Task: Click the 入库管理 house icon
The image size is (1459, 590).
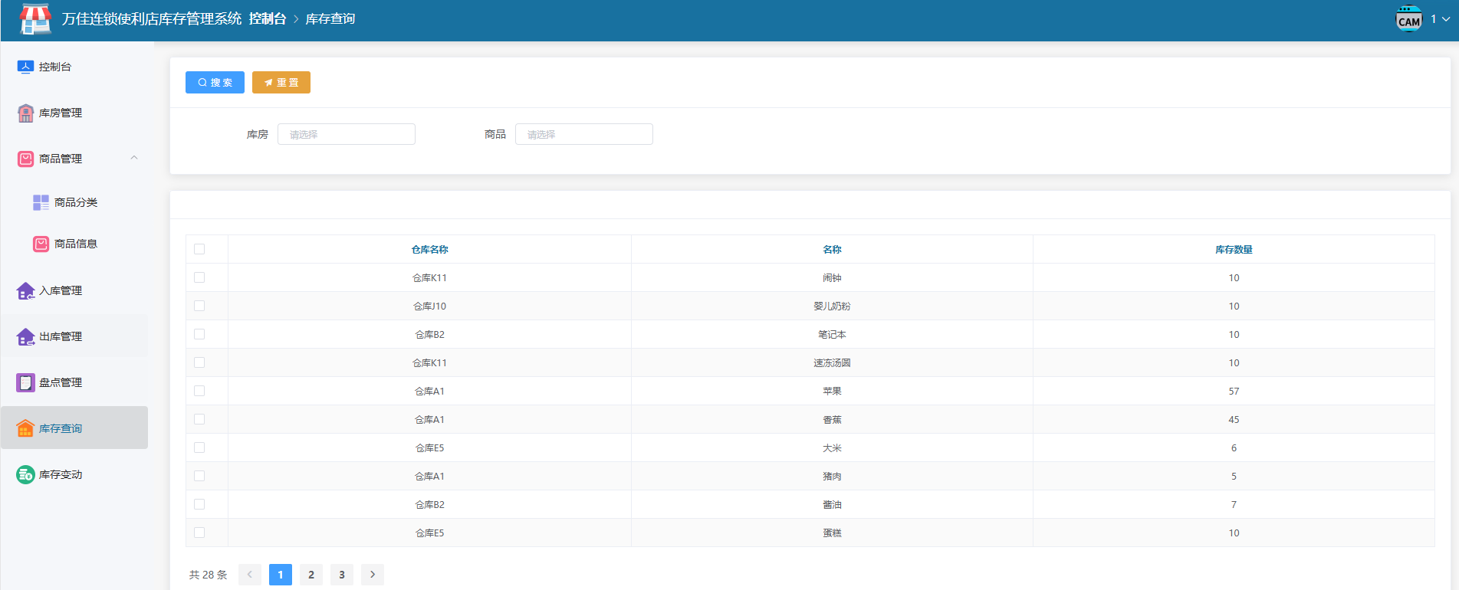Action: tap(25, 290)
